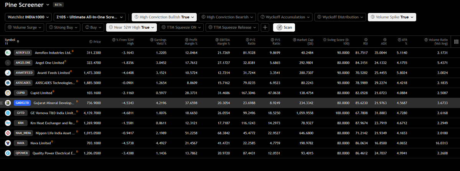This screenshot has width=460, height=171.
Task: Click Nippon Life market cap 646.6800
Action: tap(306, 133)
